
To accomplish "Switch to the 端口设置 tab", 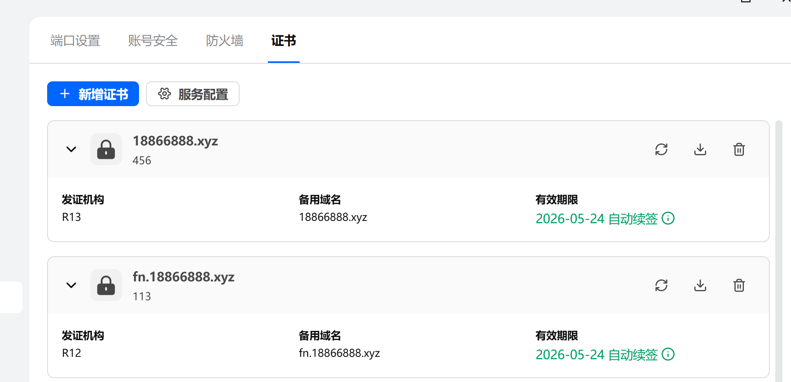I will click(x=75, y=40).
